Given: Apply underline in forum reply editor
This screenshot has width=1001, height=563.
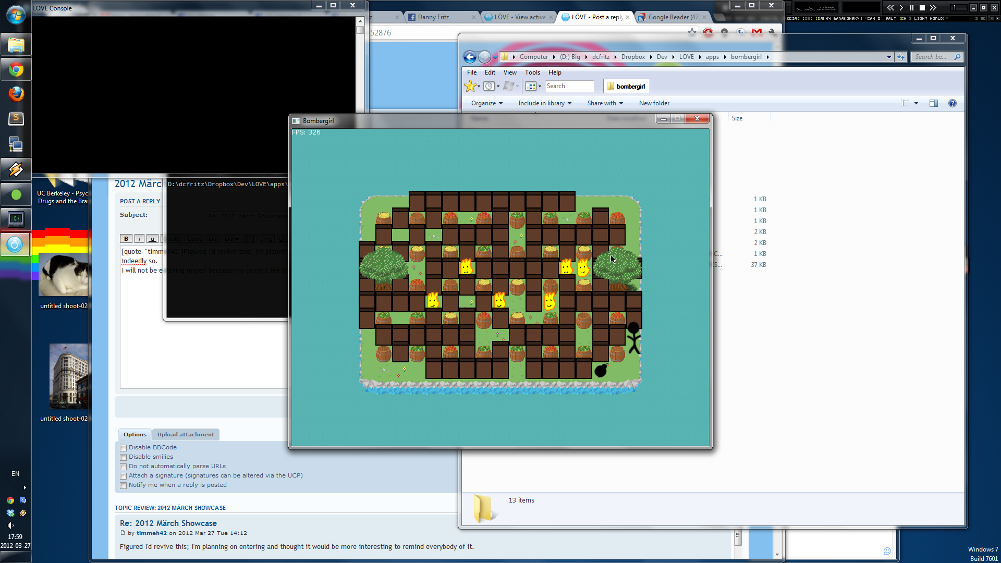Looking at the screenshot, I should click(152, 239).
